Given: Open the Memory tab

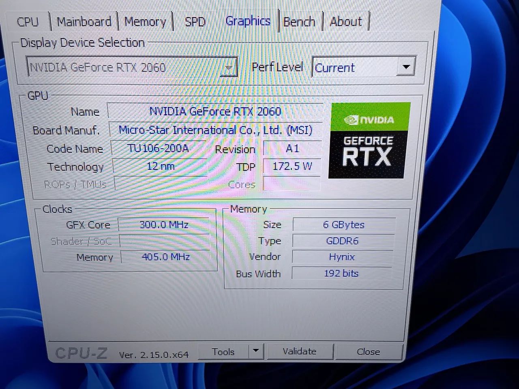Looking at the screenshot, I should click(x=145, y=21).
